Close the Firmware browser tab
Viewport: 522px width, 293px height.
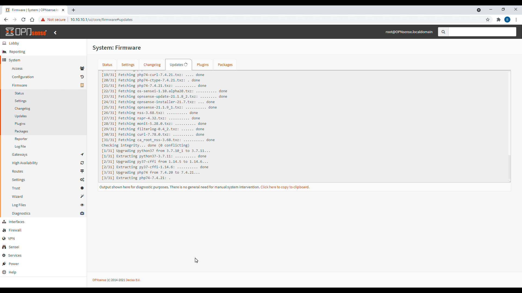(x=63, y=10)
